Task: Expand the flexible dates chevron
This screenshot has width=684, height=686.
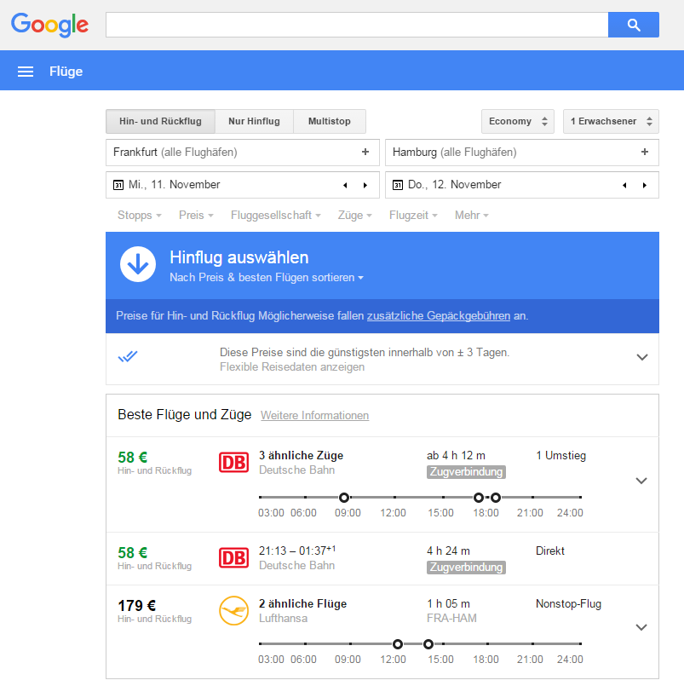Action: (x=642, y=357)
